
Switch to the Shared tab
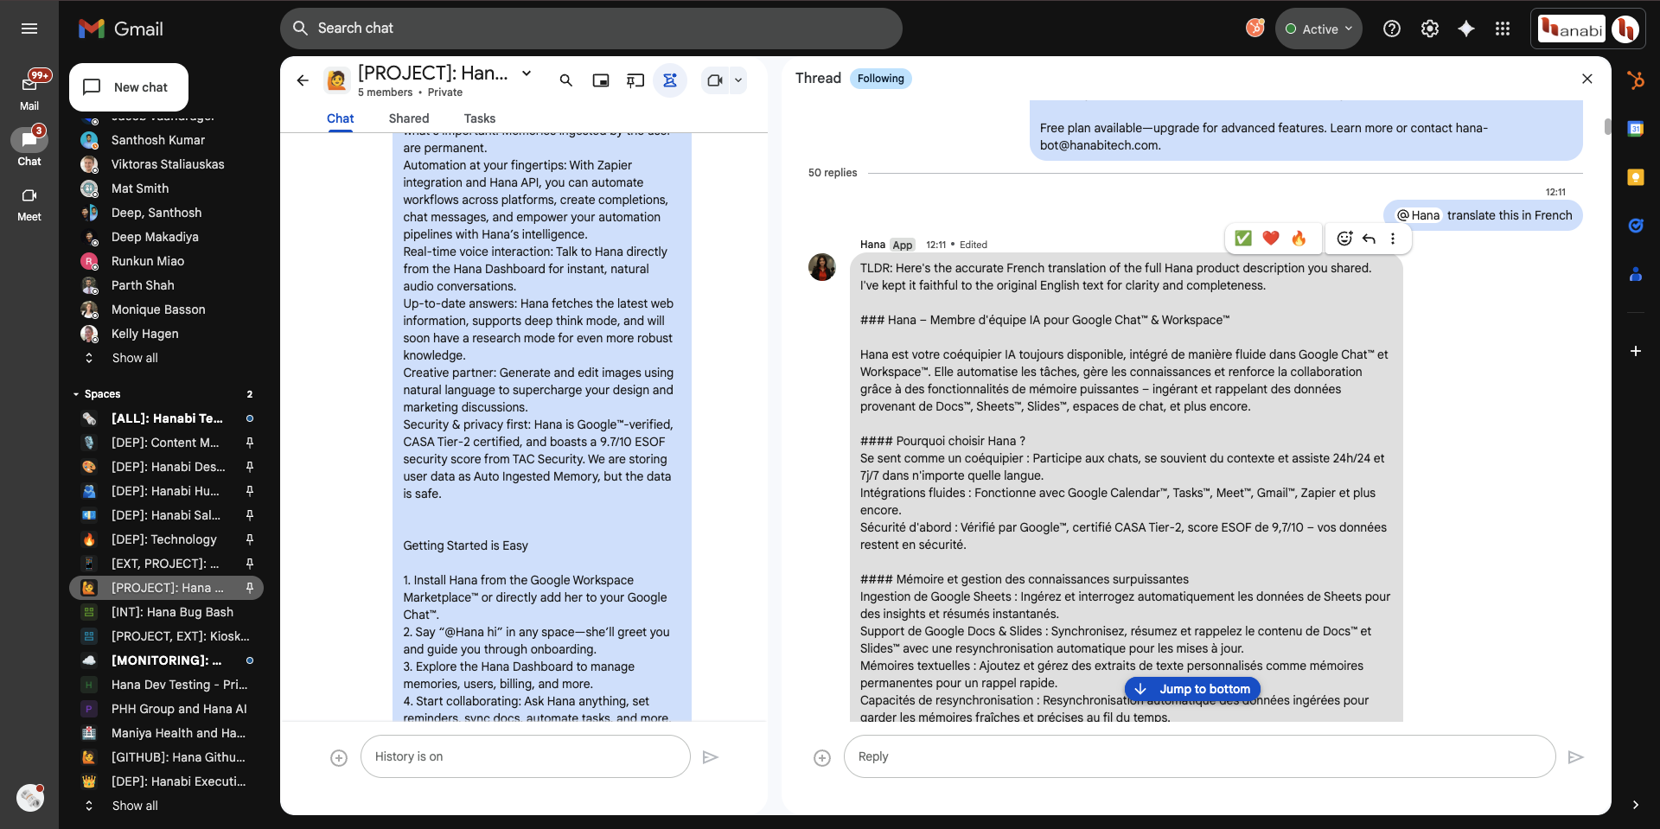coord(409,118)
